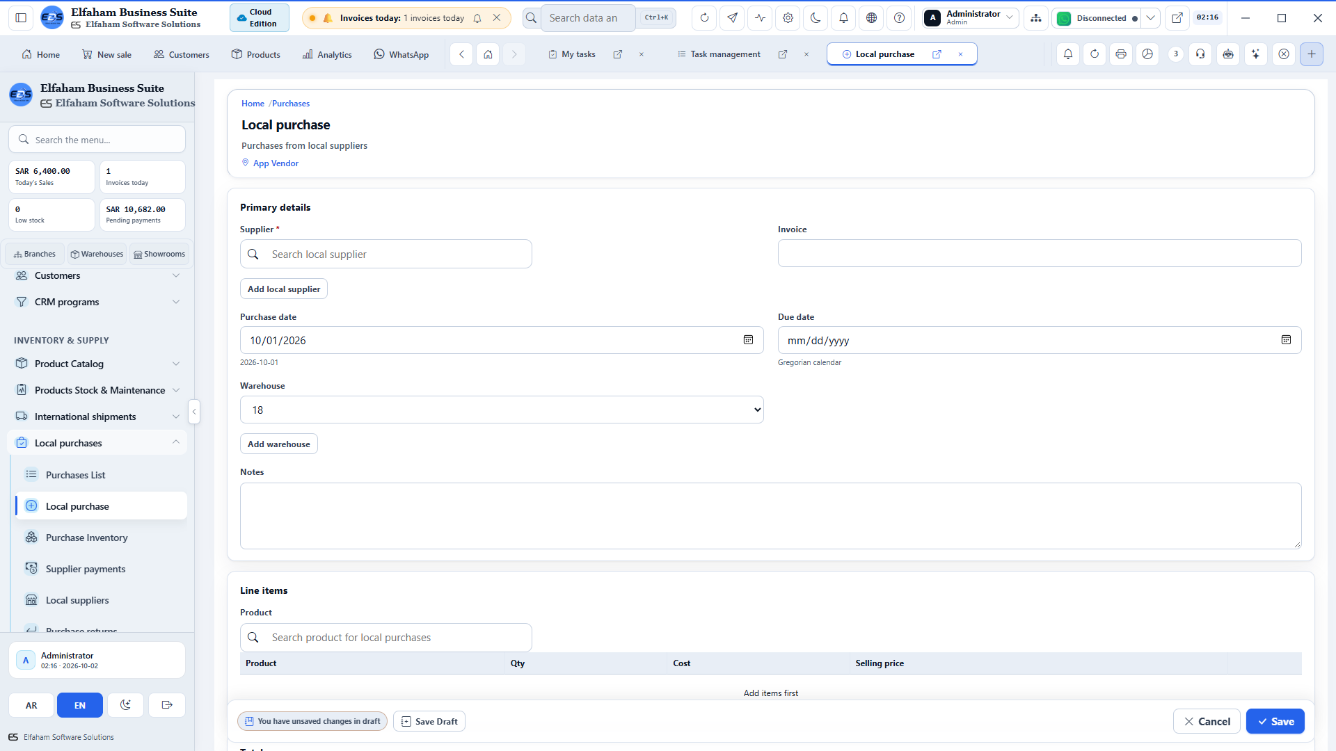This screenshot has width=1336, height=751.
Task: Click the paper plane send icon
Action: 732,18
